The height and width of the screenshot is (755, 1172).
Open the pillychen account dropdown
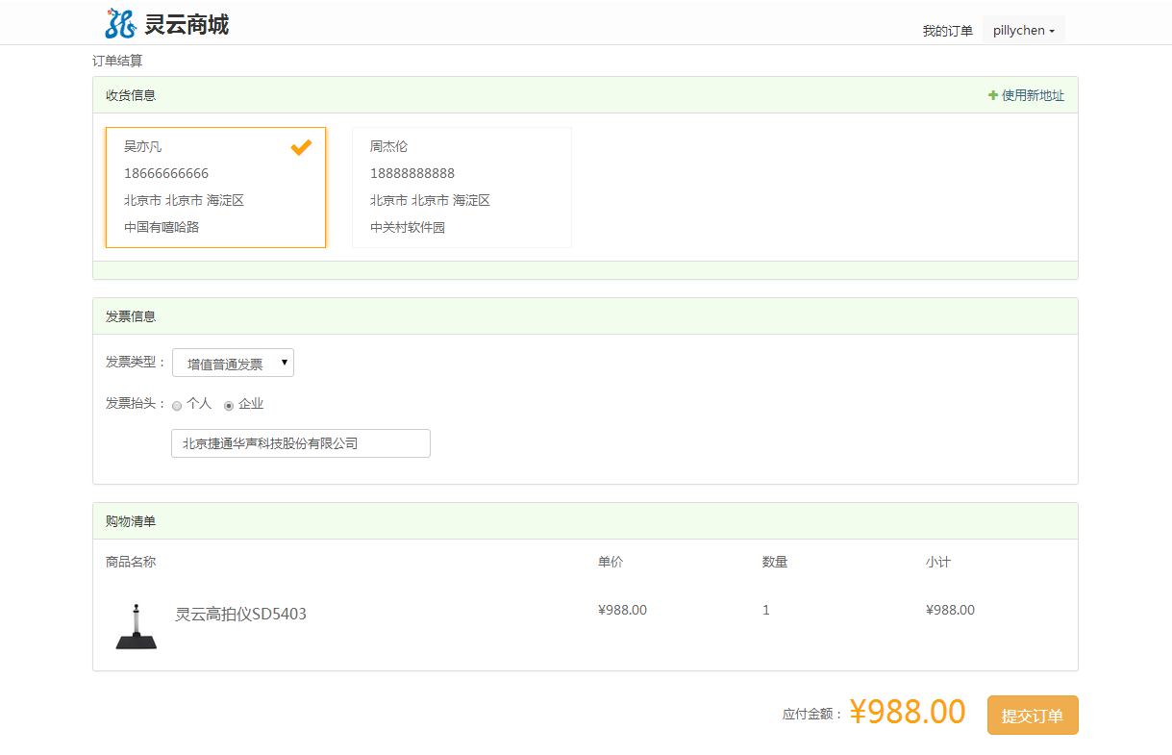coord(1023,30)
